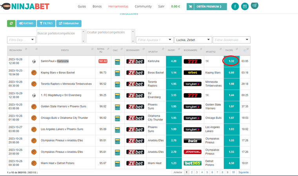The image size is (298, 176).
Task: Click the 4.20 odds cell for Karlsruhe
Action: click(x=174, y=61)
